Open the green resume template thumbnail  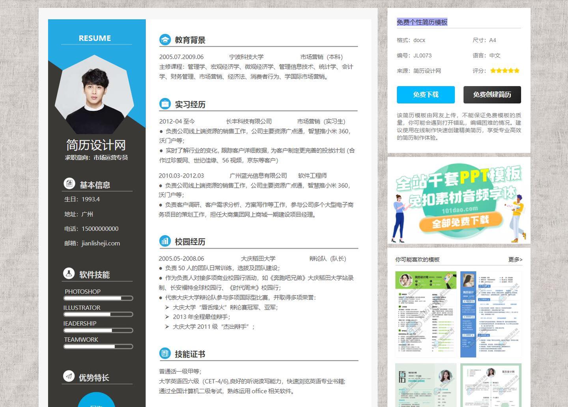point(426,314)
